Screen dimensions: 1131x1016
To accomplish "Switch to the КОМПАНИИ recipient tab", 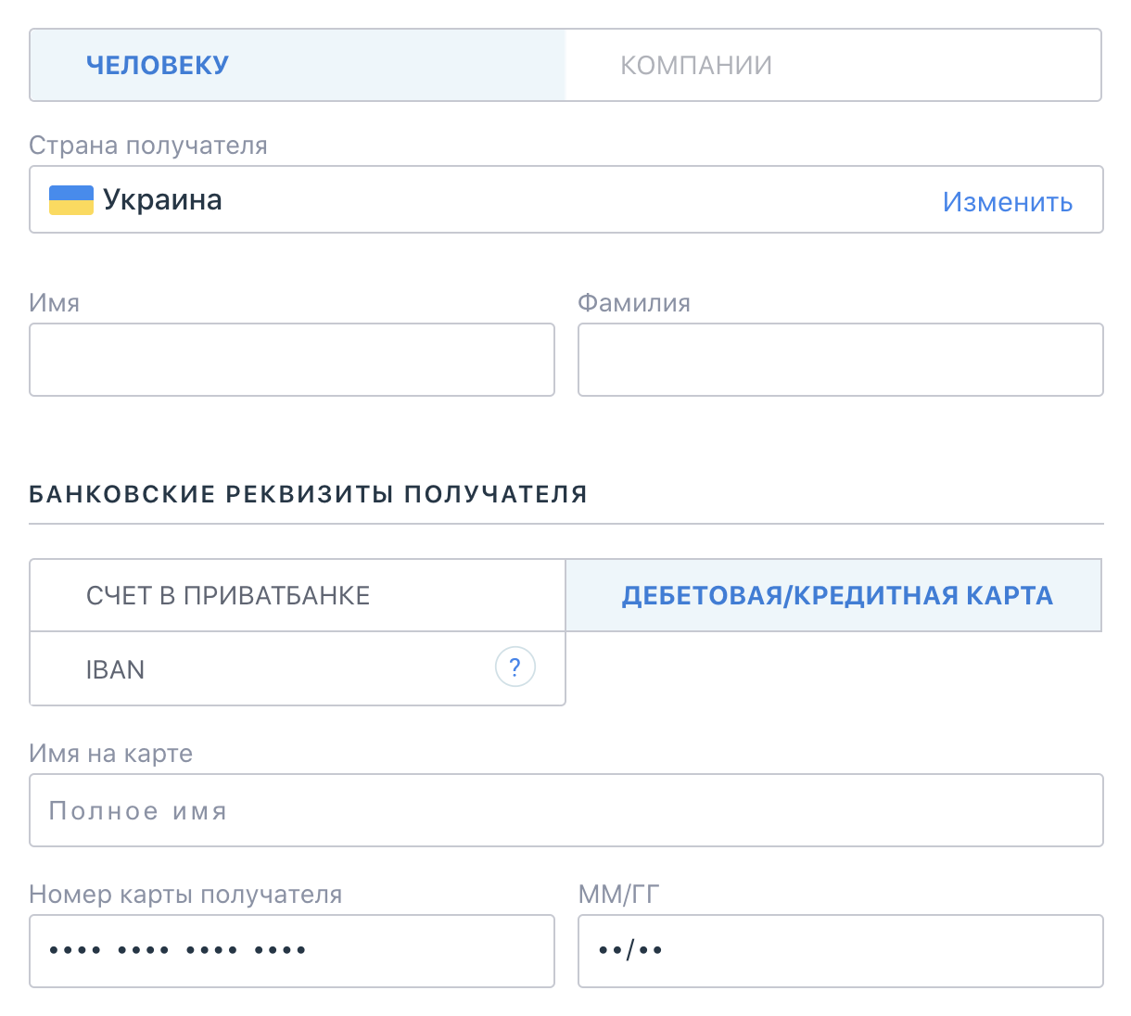I will point(832,65).
